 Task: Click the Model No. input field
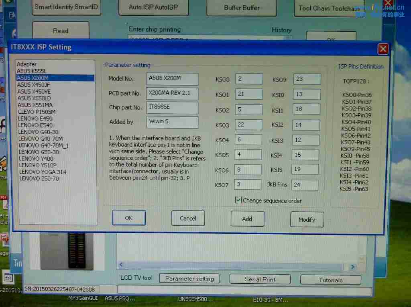(x=173, y=79)
